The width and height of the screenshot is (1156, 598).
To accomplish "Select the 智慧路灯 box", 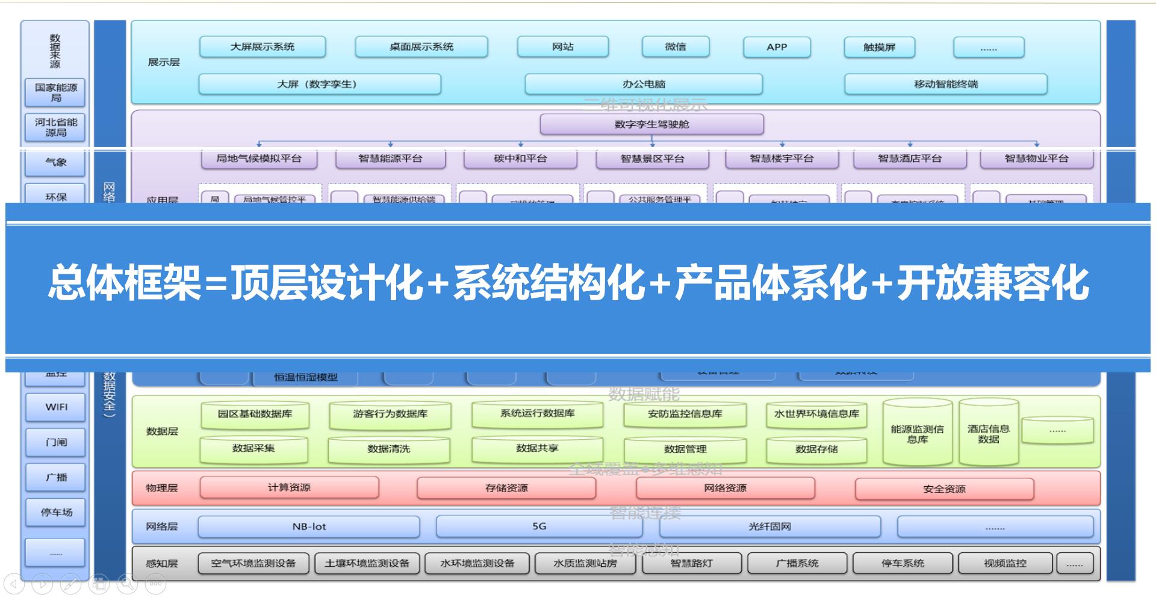I will tap(692, 564).
